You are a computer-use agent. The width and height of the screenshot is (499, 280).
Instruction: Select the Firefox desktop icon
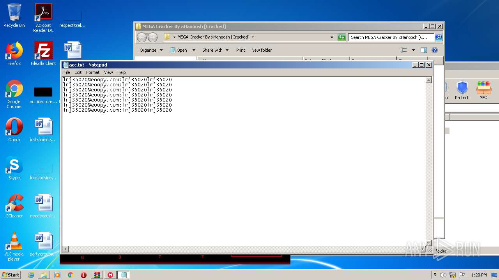[x=14, y=54]
